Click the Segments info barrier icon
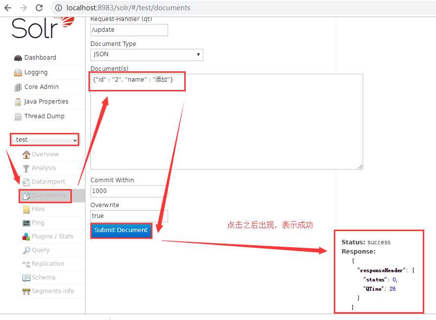Viewport: 436px width, 320px height. click(x=26, y=291)
